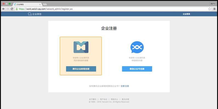Open the 企业登录 link in header
This screenshot has height=109, width=218.
click(x=186, y=14)
